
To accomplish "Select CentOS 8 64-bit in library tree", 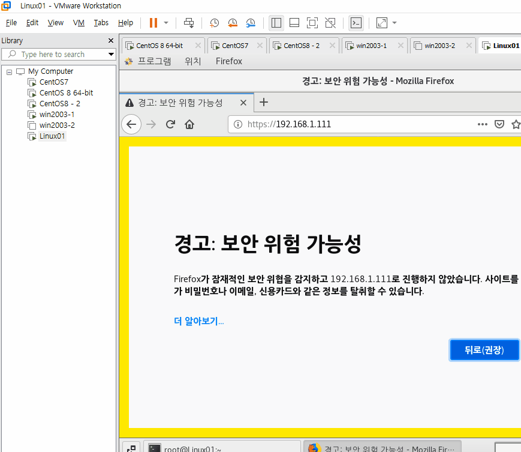I will [66, 93].
